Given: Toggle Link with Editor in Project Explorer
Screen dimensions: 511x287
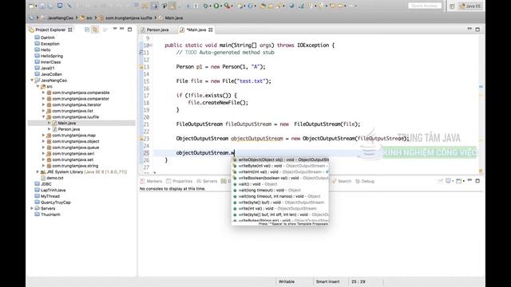Looking at the screenshot, I should (95, 29).
